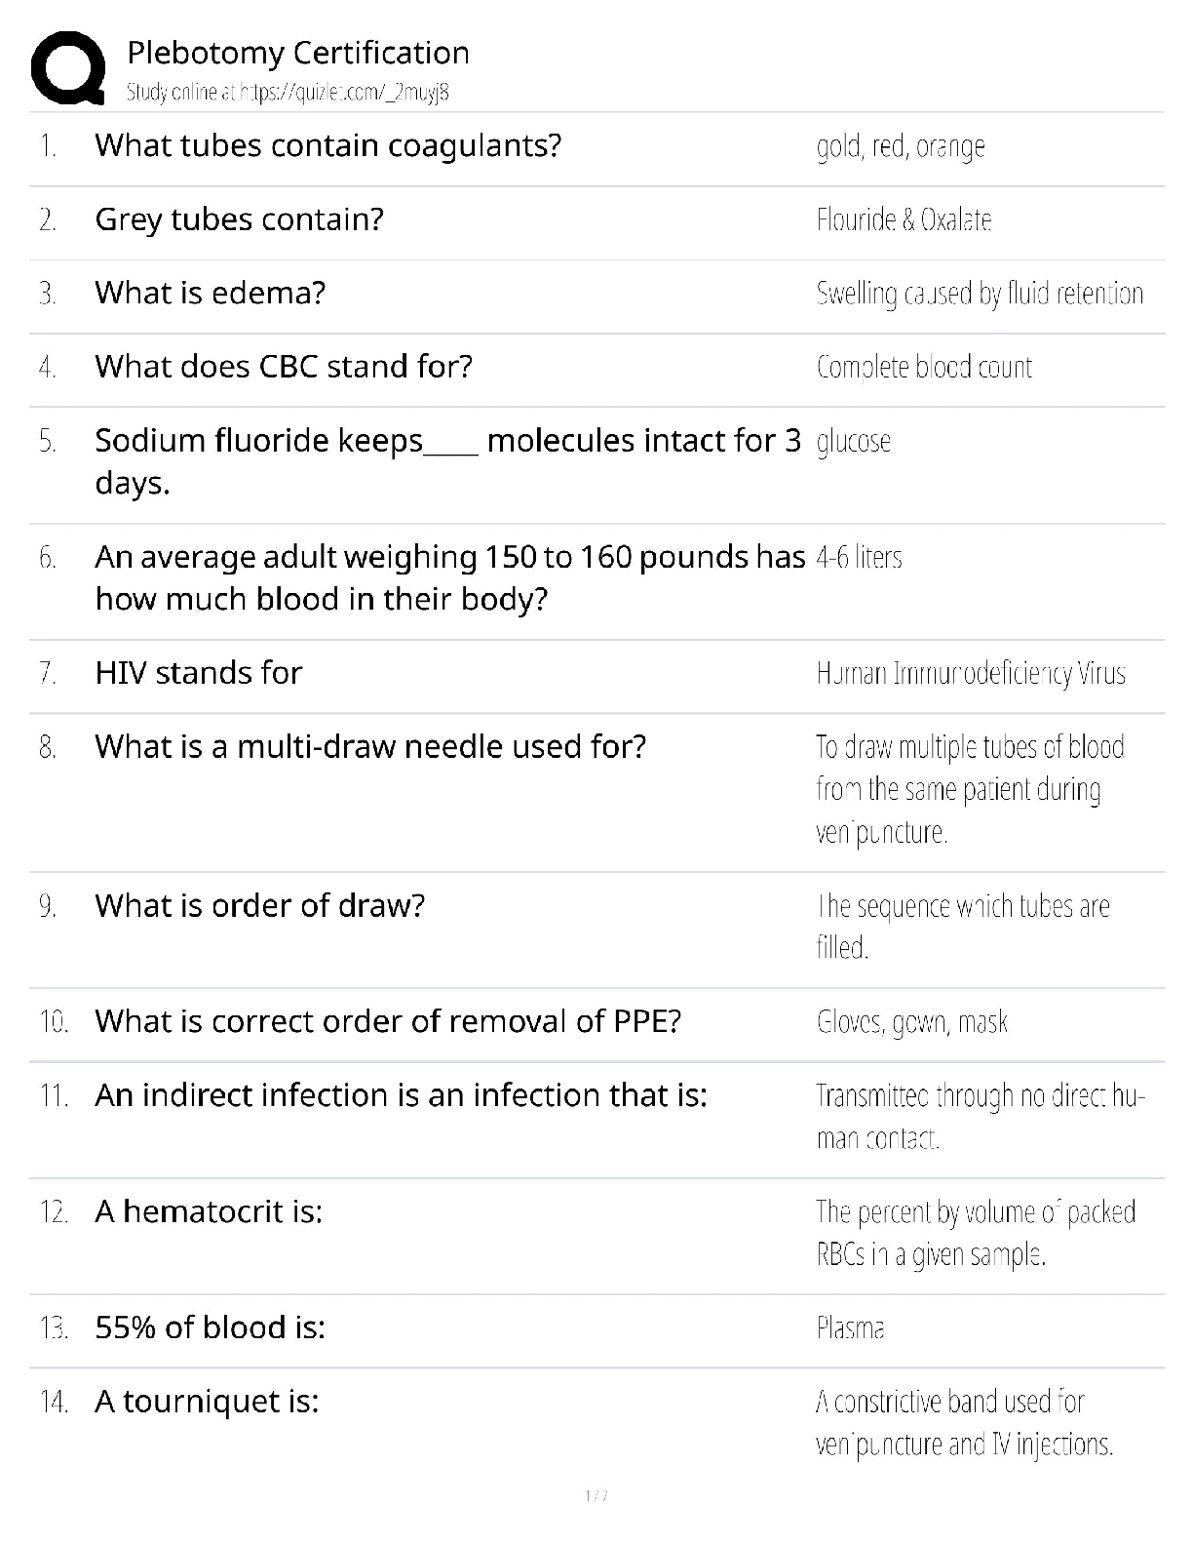The width and height of the screenshot is (1193, 1545).
Task: Click the 'glucose' answer text
Action: point(854,442)
